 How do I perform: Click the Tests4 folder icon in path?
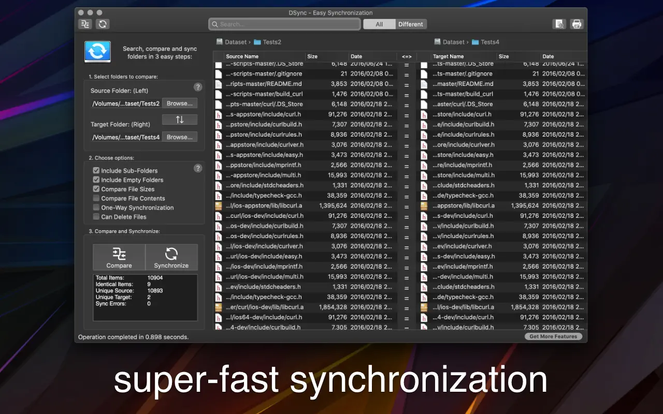(475, 42)
